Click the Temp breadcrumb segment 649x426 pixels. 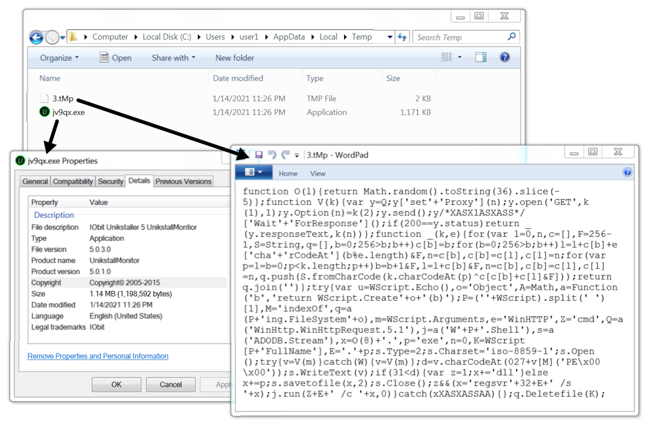pyautogui.click(x=361, y=37)
